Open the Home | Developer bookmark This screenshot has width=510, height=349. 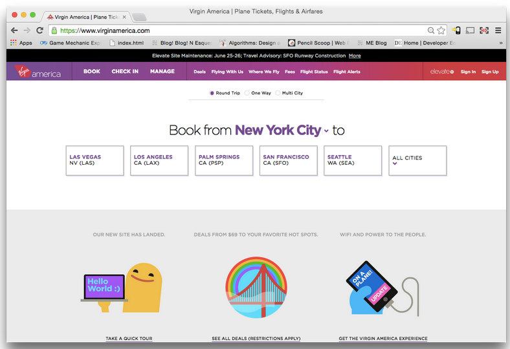pos(425,43)
